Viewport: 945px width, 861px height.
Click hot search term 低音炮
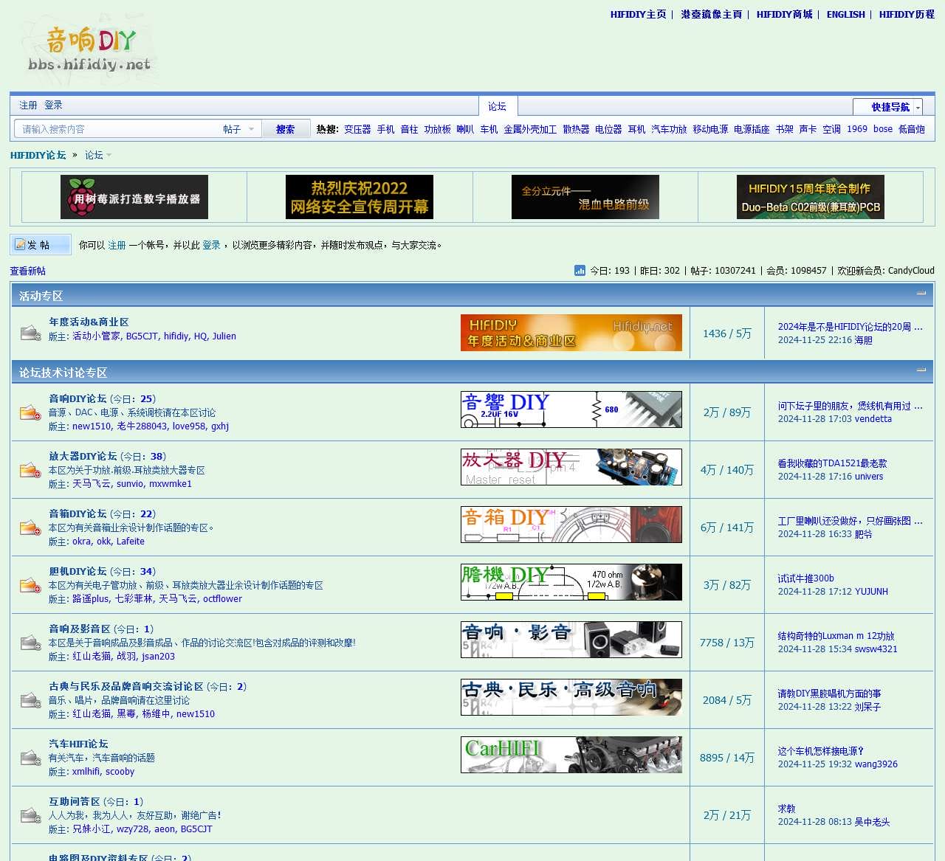click(x=912, y=129)
